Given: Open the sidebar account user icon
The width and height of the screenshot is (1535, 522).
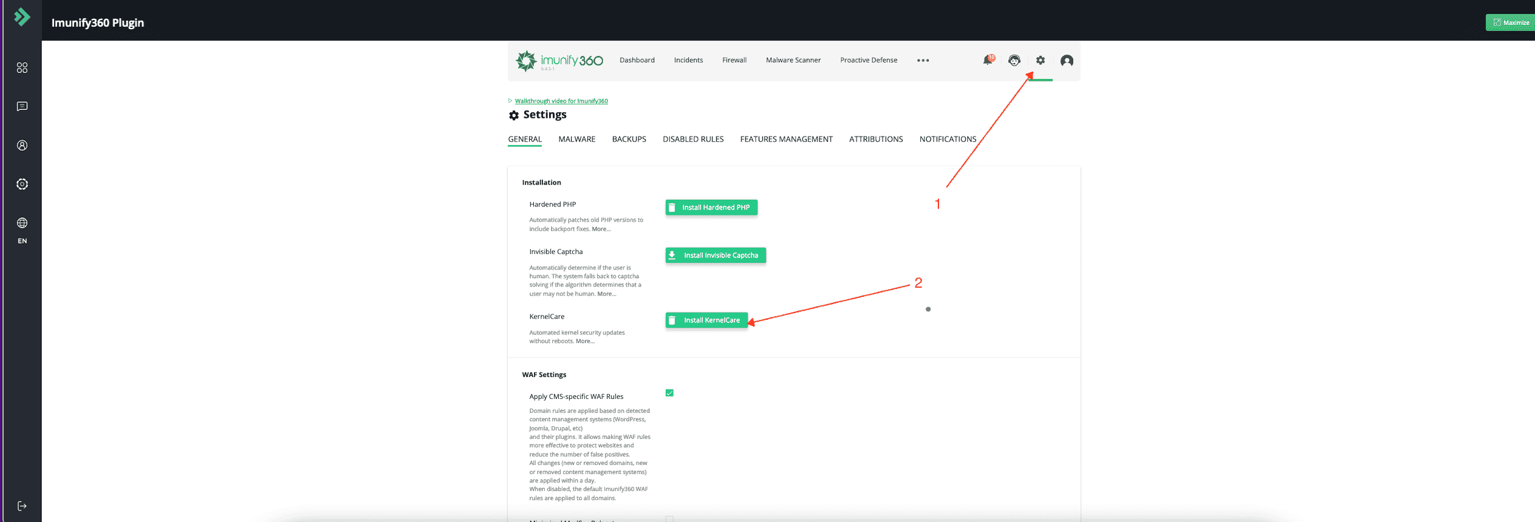Looking at the screenshot, I should [22, 145].
